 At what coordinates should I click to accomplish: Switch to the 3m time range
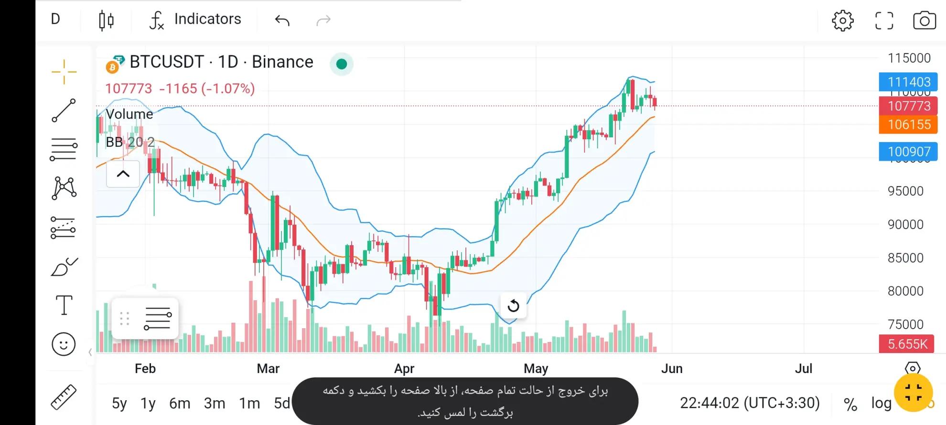pyautogui.click(x=215, y=404)
